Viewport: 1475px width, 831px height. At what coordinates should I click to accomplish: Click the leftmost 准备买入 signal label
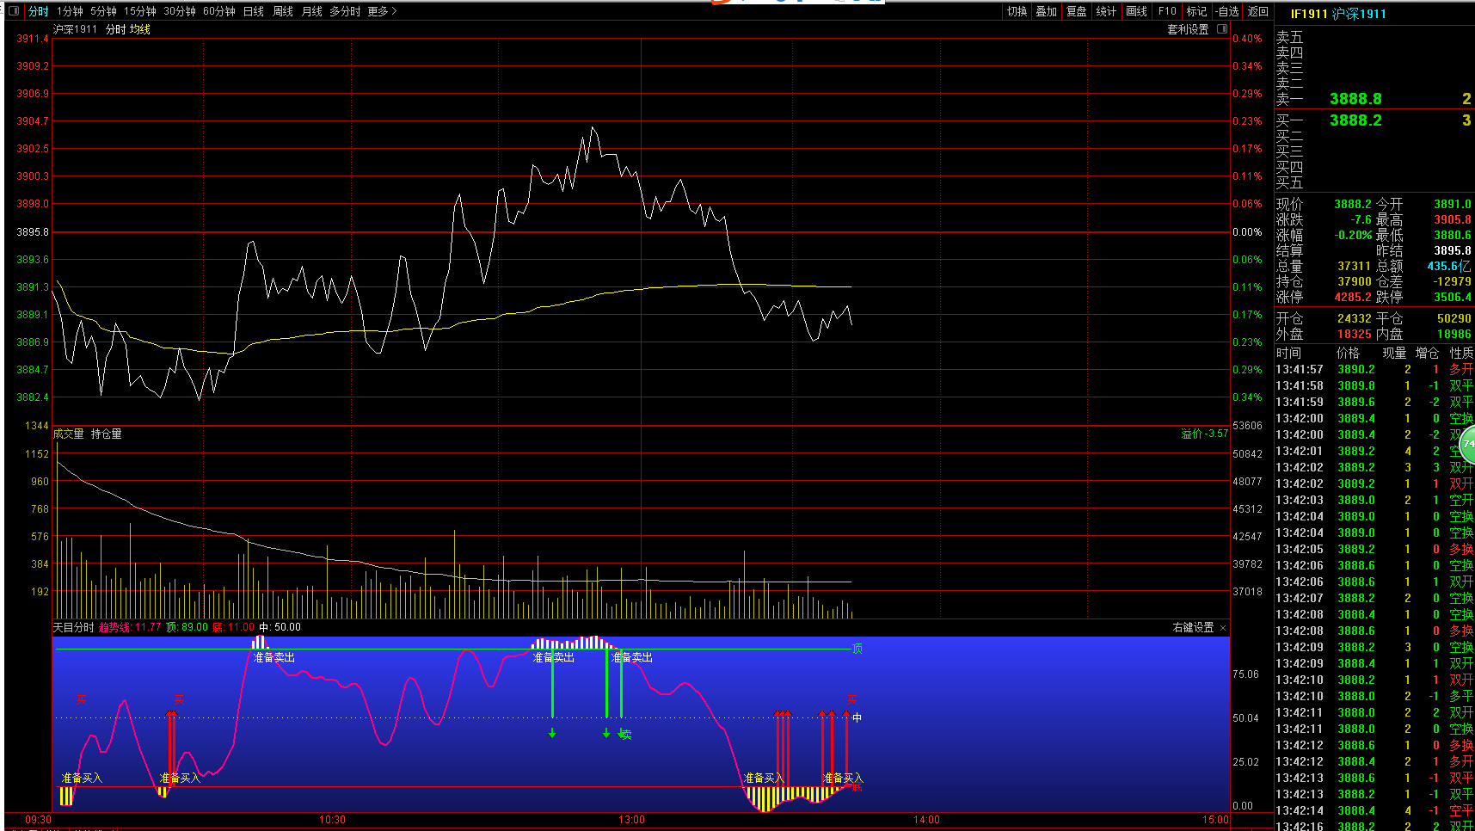(x=82, y=778)
